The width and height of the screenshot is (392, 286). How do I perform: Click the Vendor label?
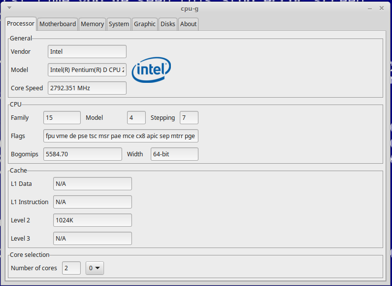[21, 52]
